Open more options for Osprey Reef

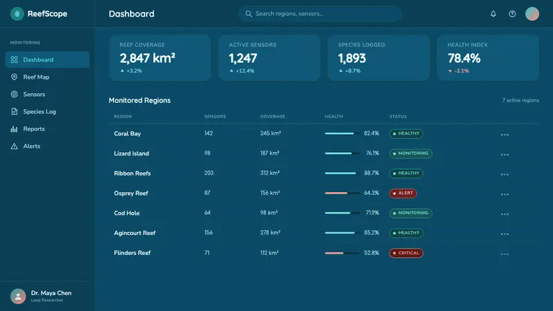click(505, 194)
